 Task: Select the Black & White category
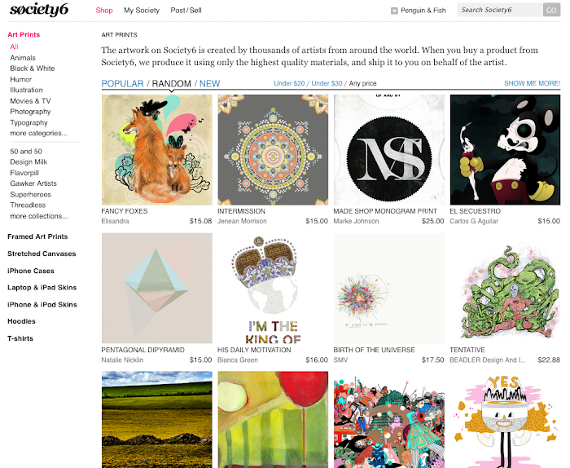33,68
